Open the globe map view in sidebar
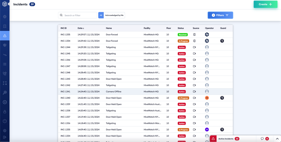Image resolution: width=281 pixels, height=142 pixels. coord(4,17)
